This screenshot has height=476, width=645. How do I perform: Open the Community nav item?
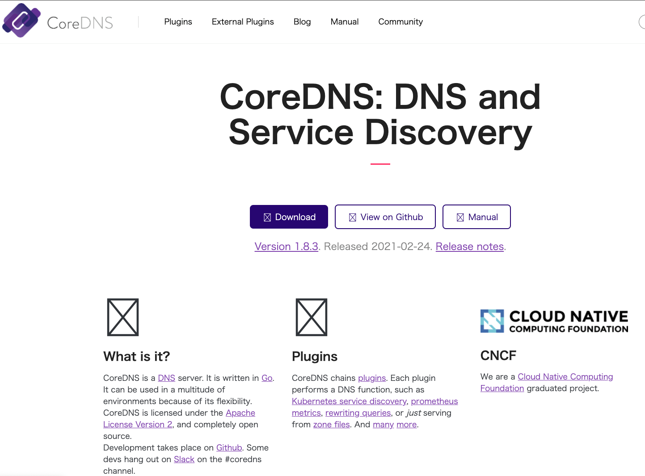400,21
